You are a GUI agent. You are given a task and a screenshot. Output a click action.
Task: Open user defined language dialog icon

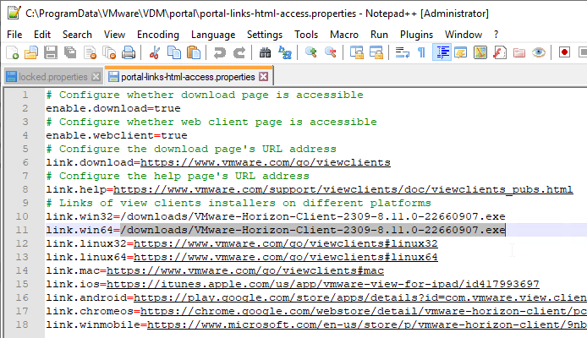461,52
